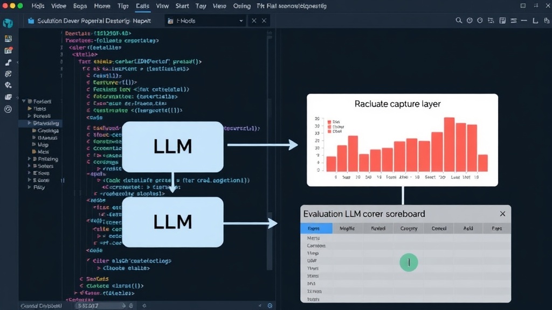This screenshot has height=310, width=552.
Task: Click the search magnifier icon in top toolbar
Action: tap(458, 21)
